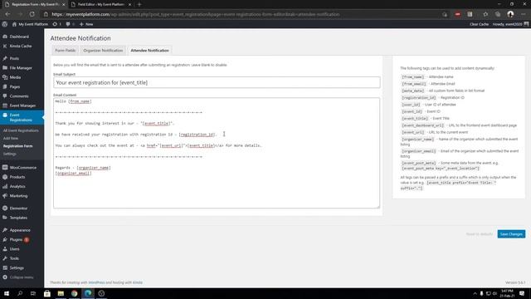Click Save Changes button
The image size is (531, 299).
pyautogui.click(x=511, y=234)
